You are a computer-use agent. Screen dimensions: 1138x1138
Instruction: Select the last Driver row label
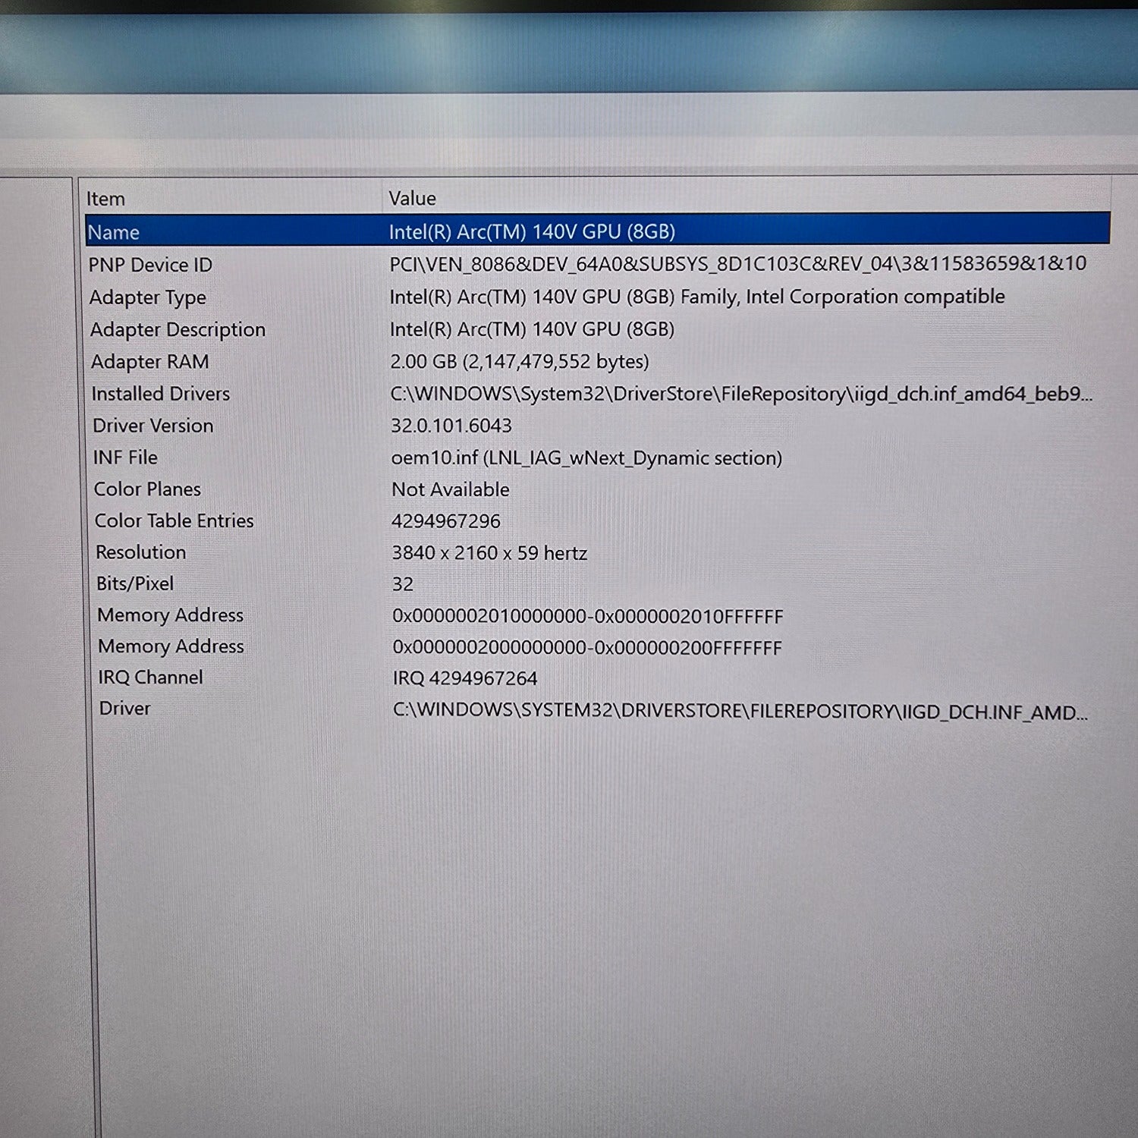124,709
